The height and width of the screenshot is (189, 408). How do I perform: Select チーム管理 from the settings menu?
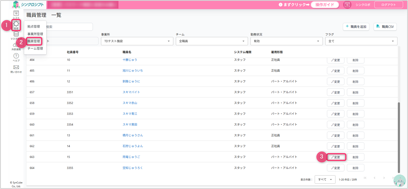[35, 48]
